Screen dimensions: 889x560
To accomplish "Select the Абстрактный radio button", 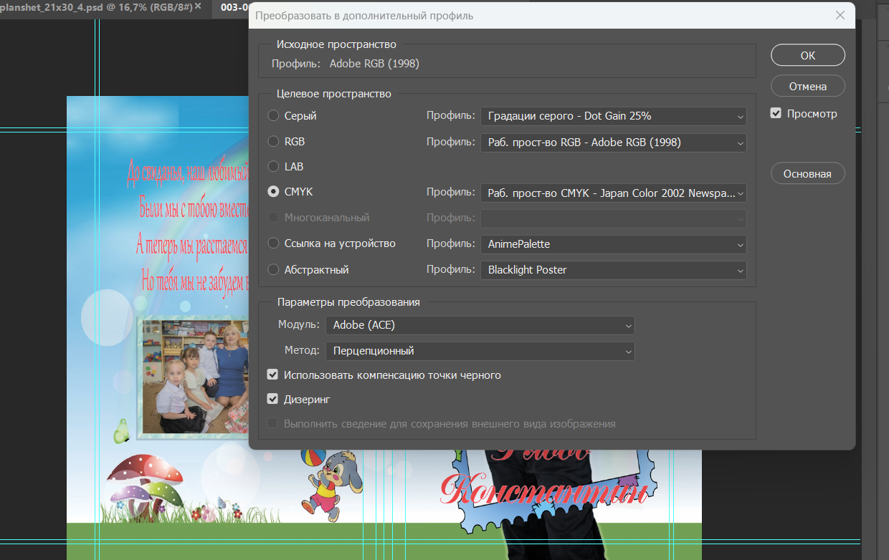I will coord(273,270).
